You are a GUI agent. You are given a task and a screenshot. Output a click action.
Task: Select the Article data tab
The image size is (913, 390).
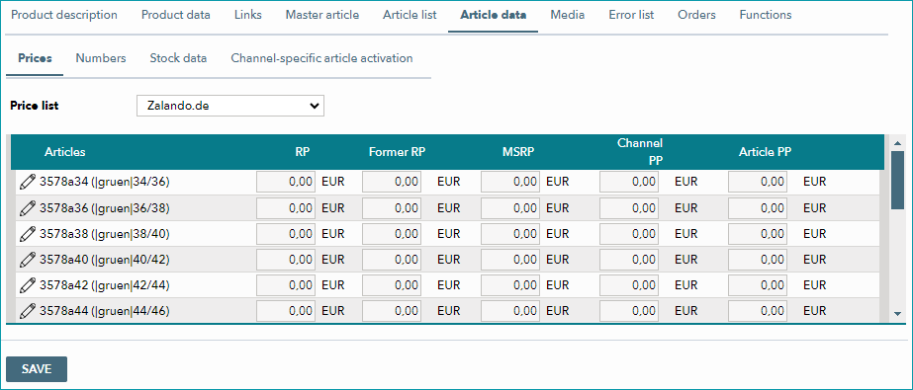(494, 15)
